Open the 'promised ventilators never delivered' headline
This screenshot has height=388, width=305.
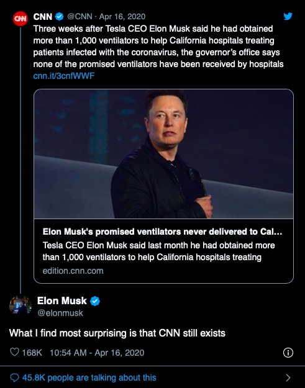[x=162, y=232]
